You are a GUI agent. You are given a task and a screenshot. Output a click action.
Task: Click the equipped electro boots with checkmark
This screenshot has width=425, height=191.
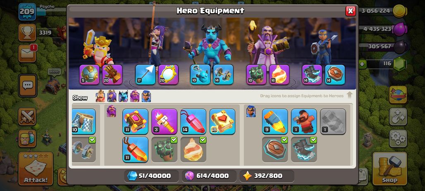304,150
